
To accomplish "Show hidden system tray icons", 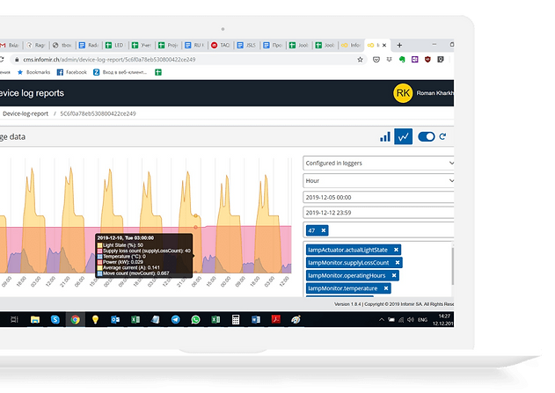I will [x=381, y=320].
